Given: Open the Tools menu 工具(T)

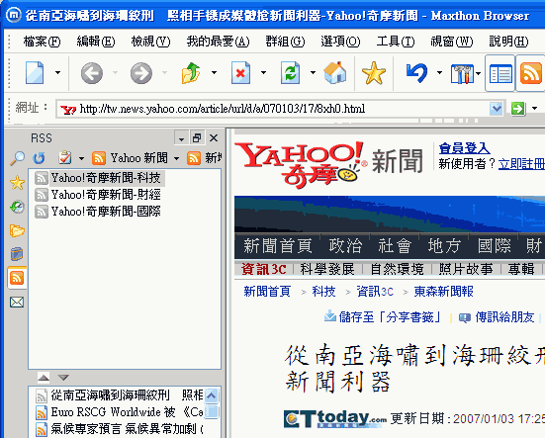Looking at the screenshot, I should [x=396, y=42].
